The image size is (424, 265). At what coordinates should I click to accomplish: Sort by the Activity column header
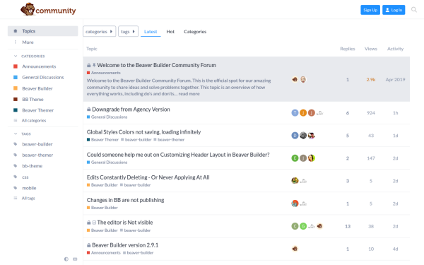click(x=395, y=49)
